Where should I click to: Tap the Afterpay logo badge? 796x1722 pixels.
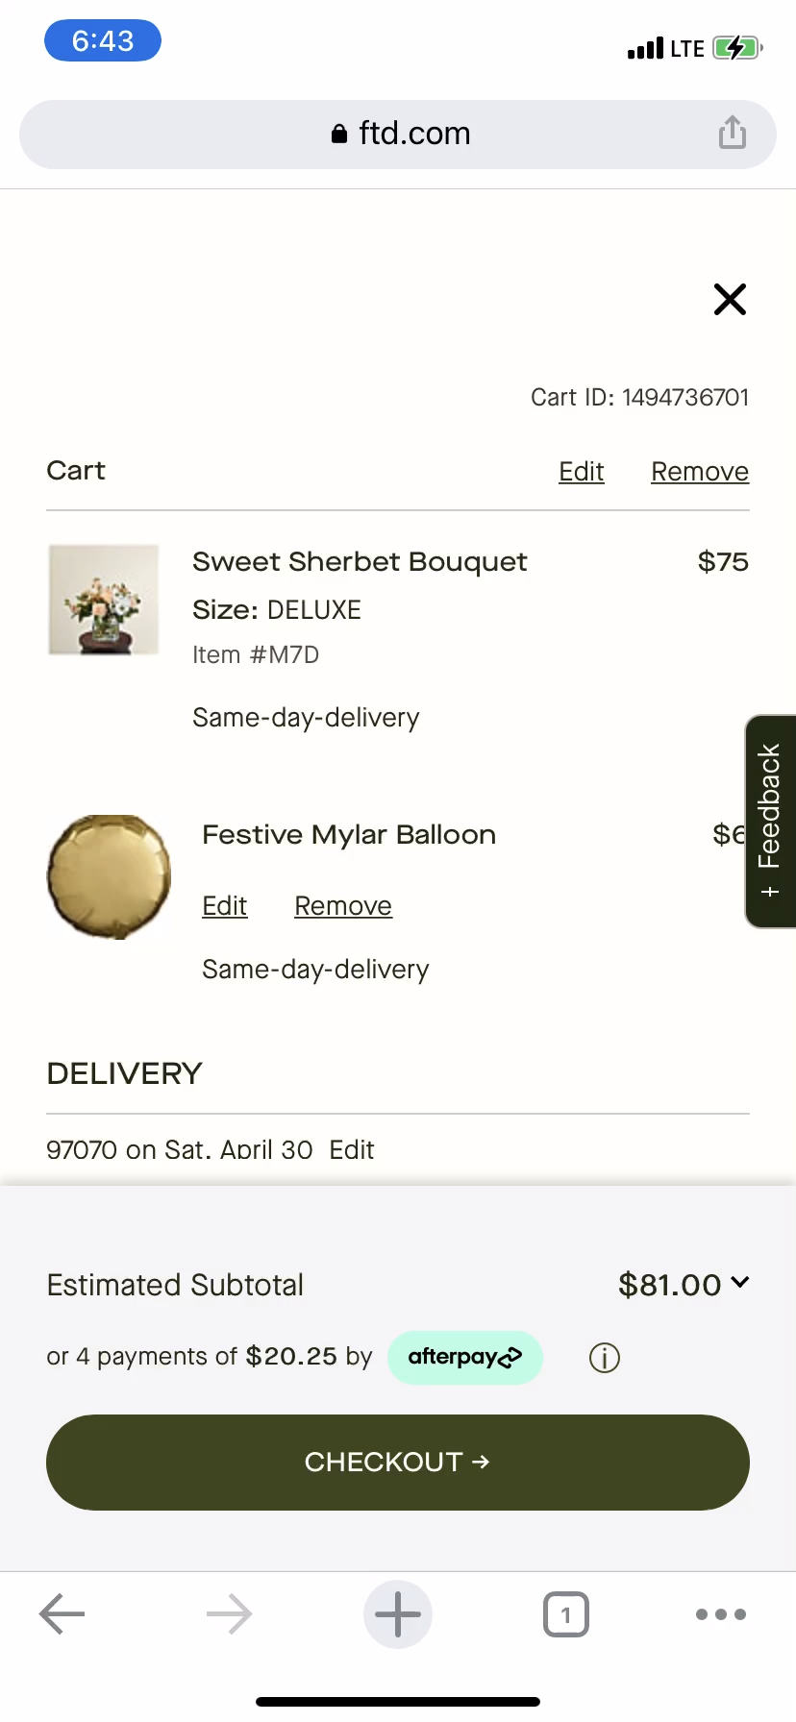point(465,1357)
